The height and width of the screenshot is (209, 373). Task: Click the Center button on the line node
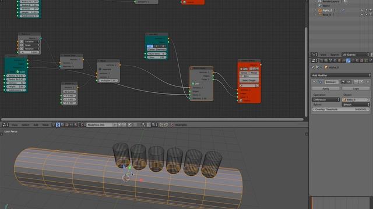152,49
